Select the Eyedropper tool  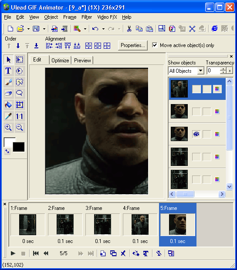click(x=8, y=116)
